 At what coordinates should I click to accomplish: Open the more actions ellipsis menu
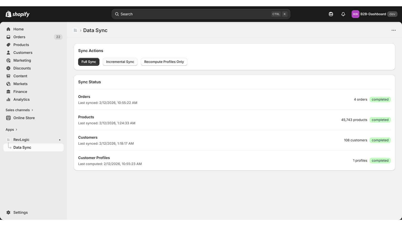pyautogui.click(x=393, y=30)
